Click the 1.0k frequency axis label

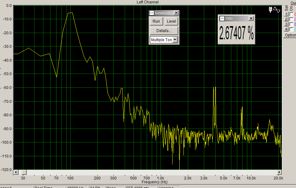(x=161, y=178)
